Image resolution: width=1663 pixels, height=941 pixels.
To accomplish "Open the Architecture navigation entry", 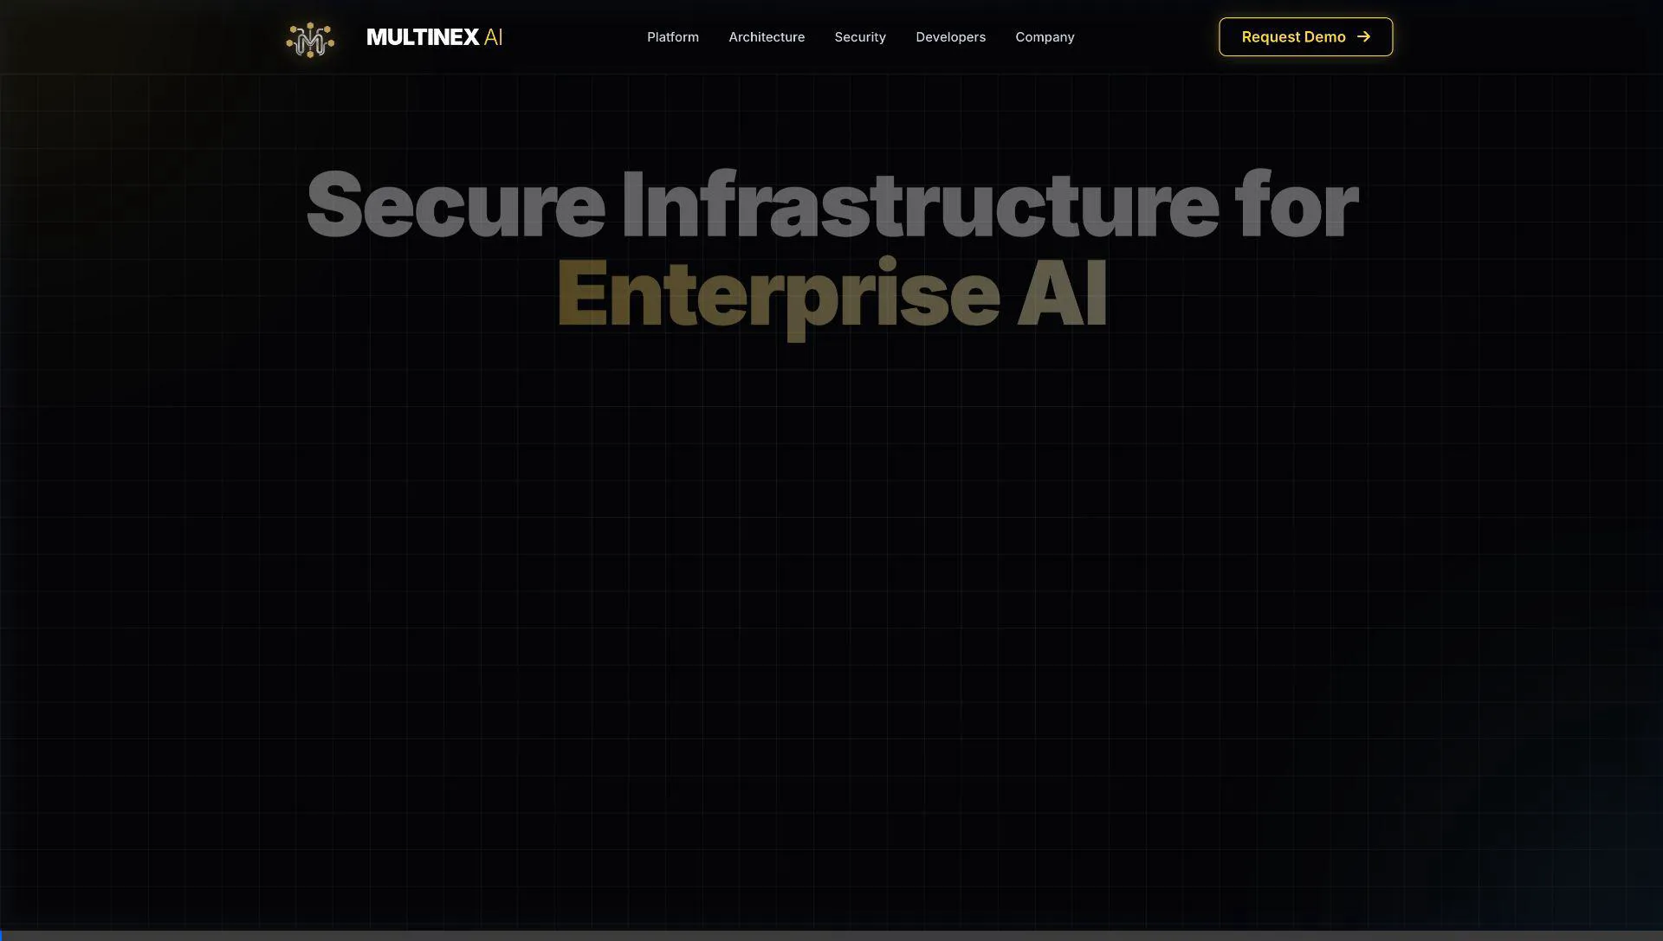I will (x=767, y=36).
